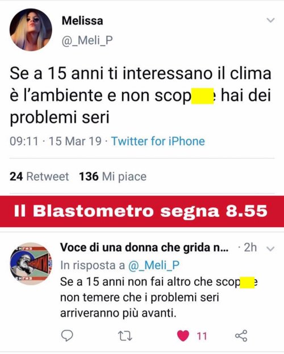Open @_Meli_P mention in reply header
The width and height of the screenshot is (284, 354).
[154, 265]
